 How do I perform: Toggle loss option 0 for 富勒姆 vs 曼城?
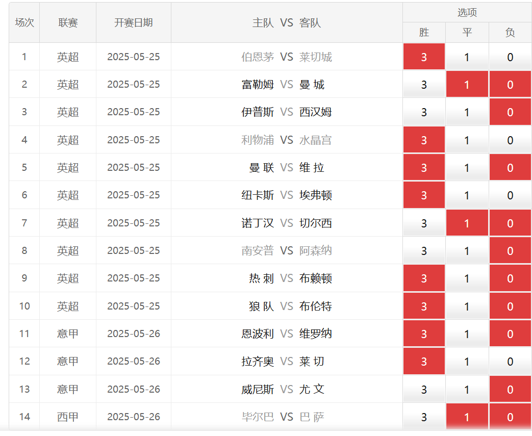coord(510,84)
